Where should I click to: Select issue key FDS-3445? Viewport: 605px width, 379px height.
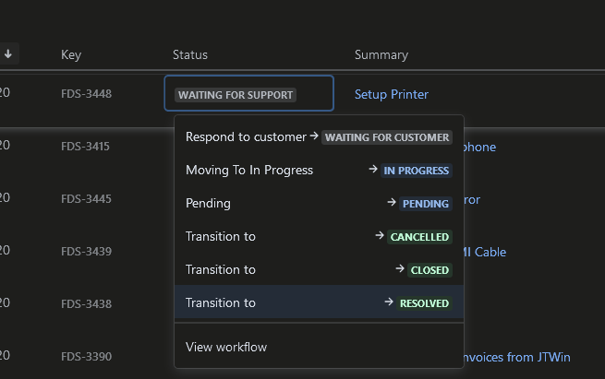(86, 199)
